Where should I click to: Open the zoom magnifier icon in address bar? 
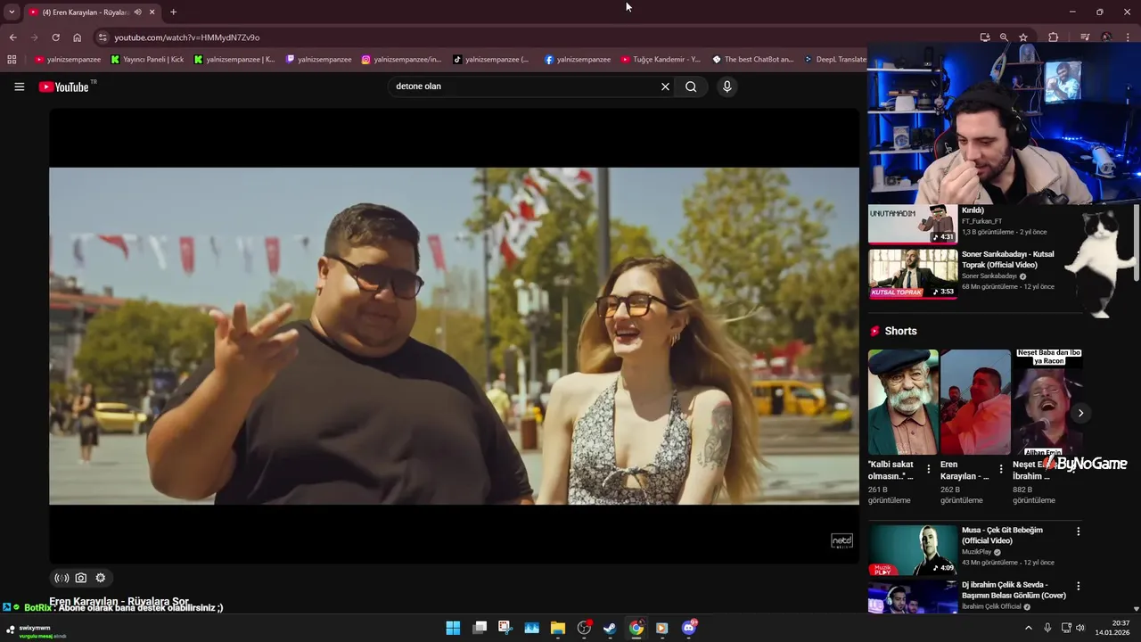1004,37
